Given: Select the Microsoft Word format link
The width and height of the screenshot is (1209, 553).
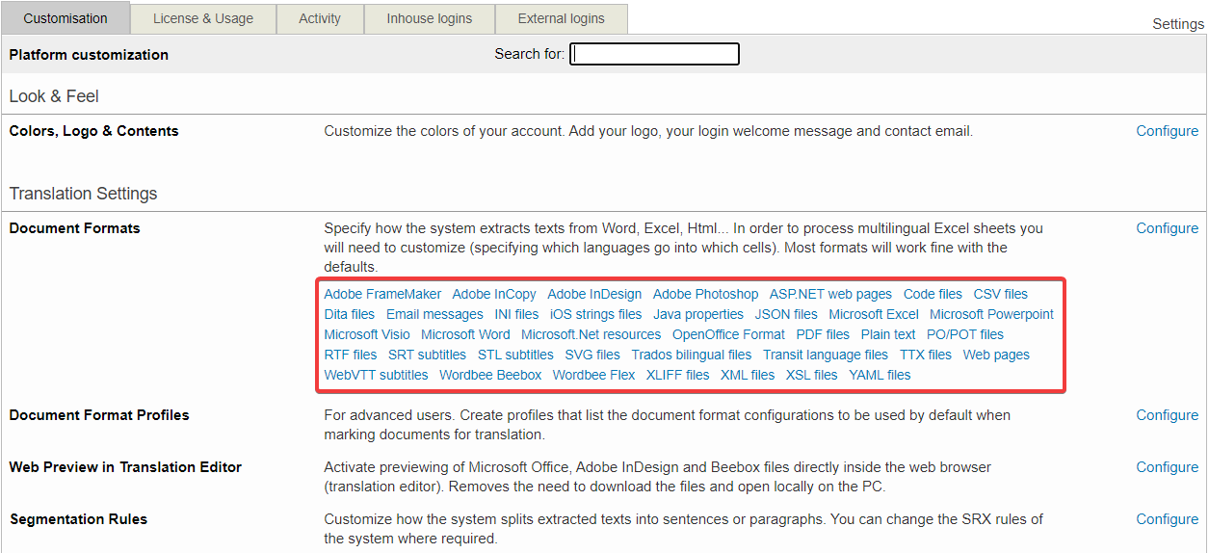Looking at the screenshot, I should [x=465, y=334].
